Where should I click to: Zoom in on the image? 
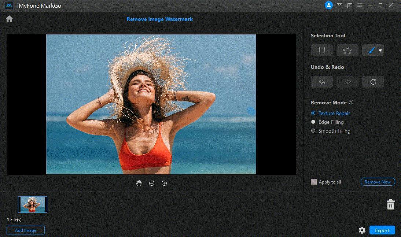point(164,183)
